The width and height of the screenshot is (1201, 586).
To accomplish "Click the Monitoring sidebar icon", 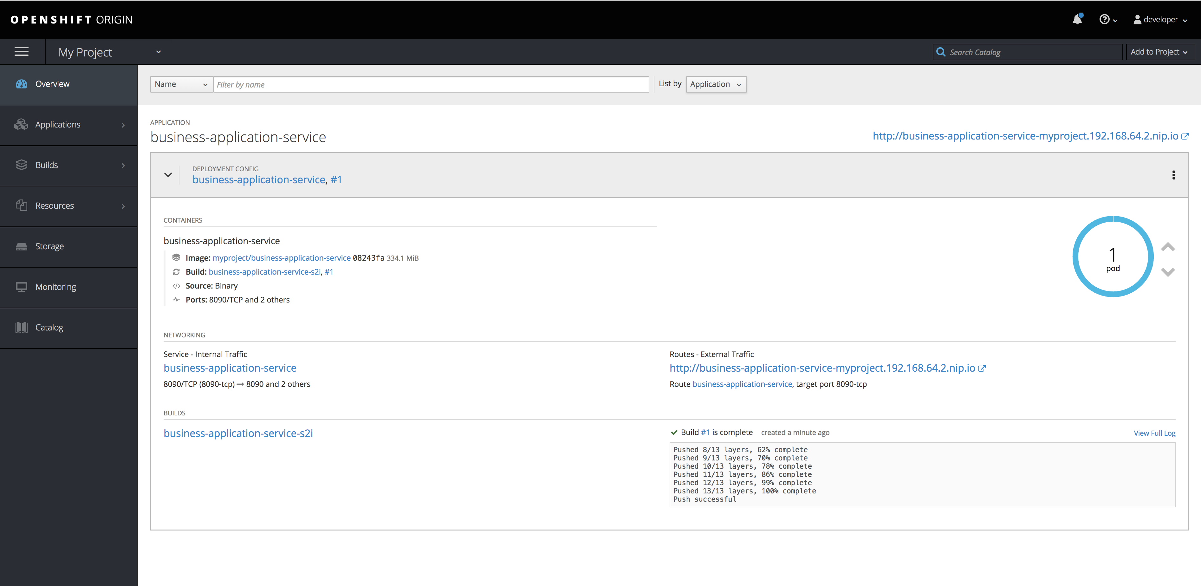I will [x=22, y=287].
